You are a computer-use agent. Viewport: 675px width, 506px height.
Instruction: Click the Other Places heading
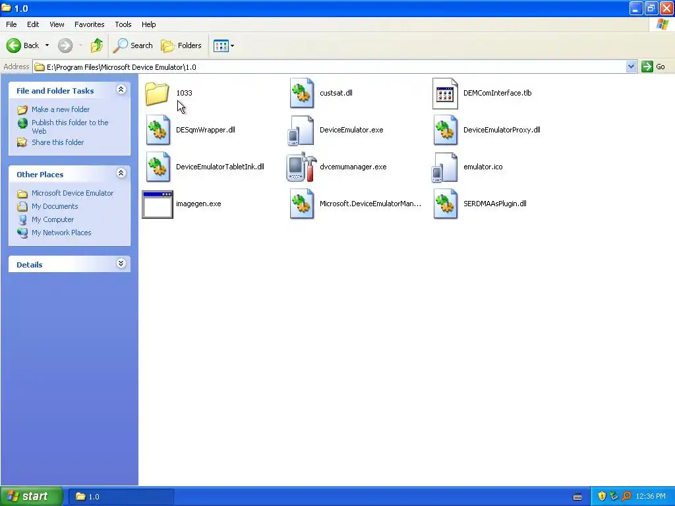pos(40,174)
